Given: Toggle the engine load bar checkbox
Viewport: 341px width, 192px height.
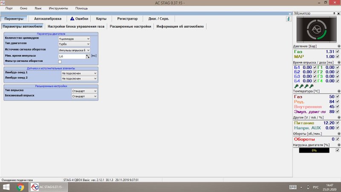Looking at the screenshot, I should tap(337, 150).
